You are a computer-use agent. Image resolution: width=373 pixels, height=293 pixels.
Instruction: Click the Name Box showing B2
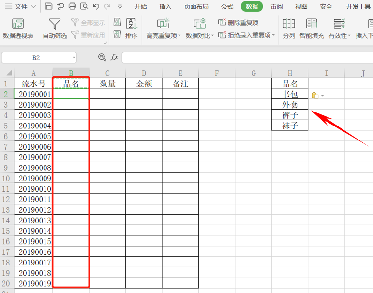tap(36, 58)
